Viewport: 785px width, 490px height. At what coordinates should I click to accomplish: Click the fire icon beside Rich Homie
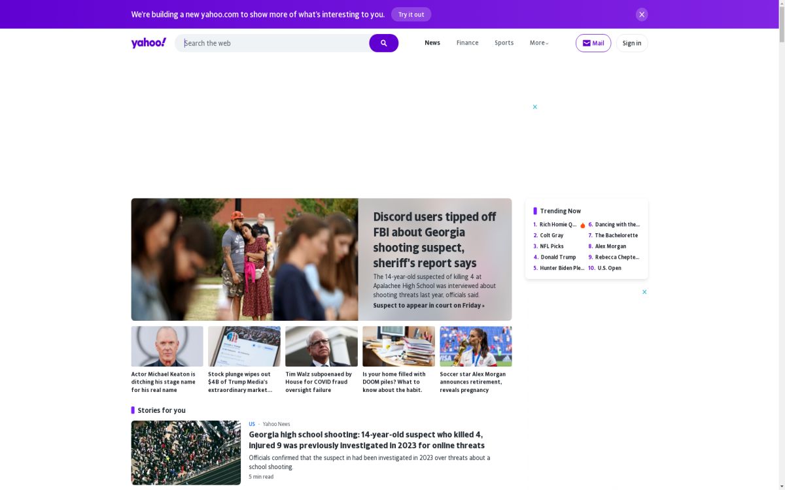click(582, 225)
